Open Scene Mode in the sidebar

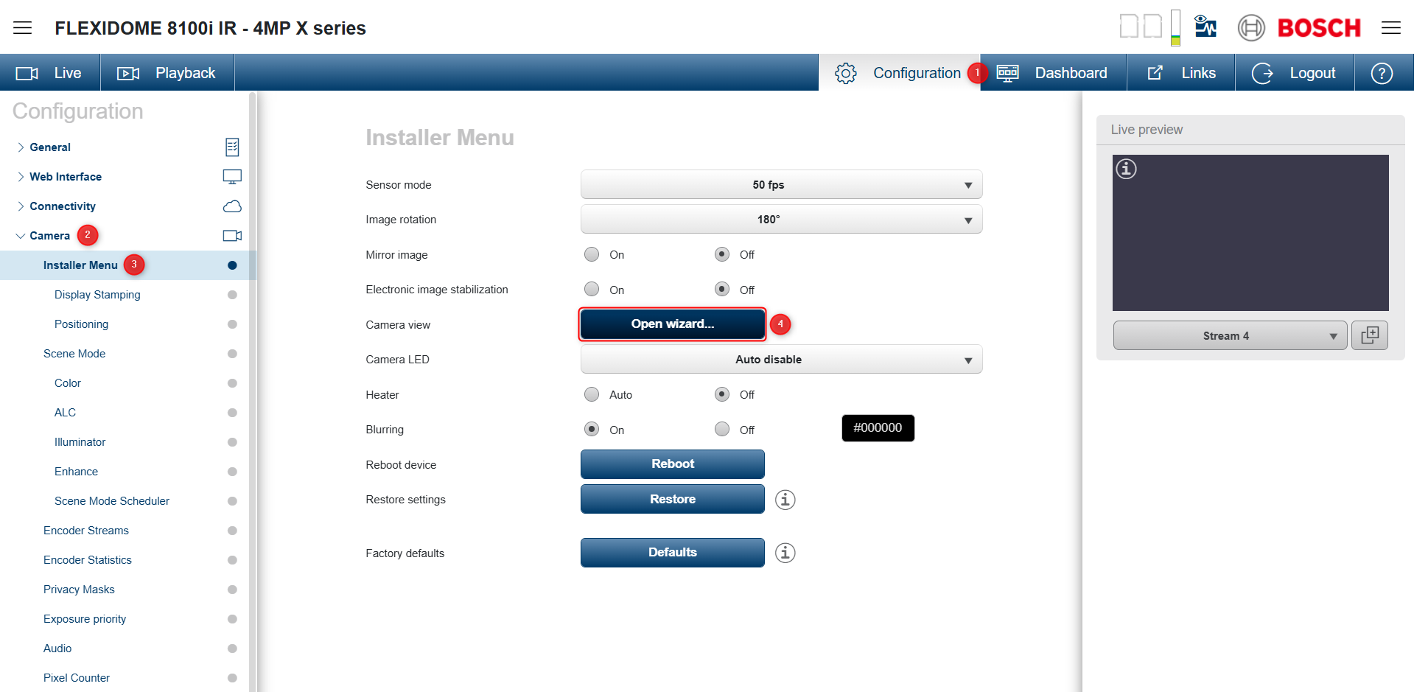tap(74, 354)
